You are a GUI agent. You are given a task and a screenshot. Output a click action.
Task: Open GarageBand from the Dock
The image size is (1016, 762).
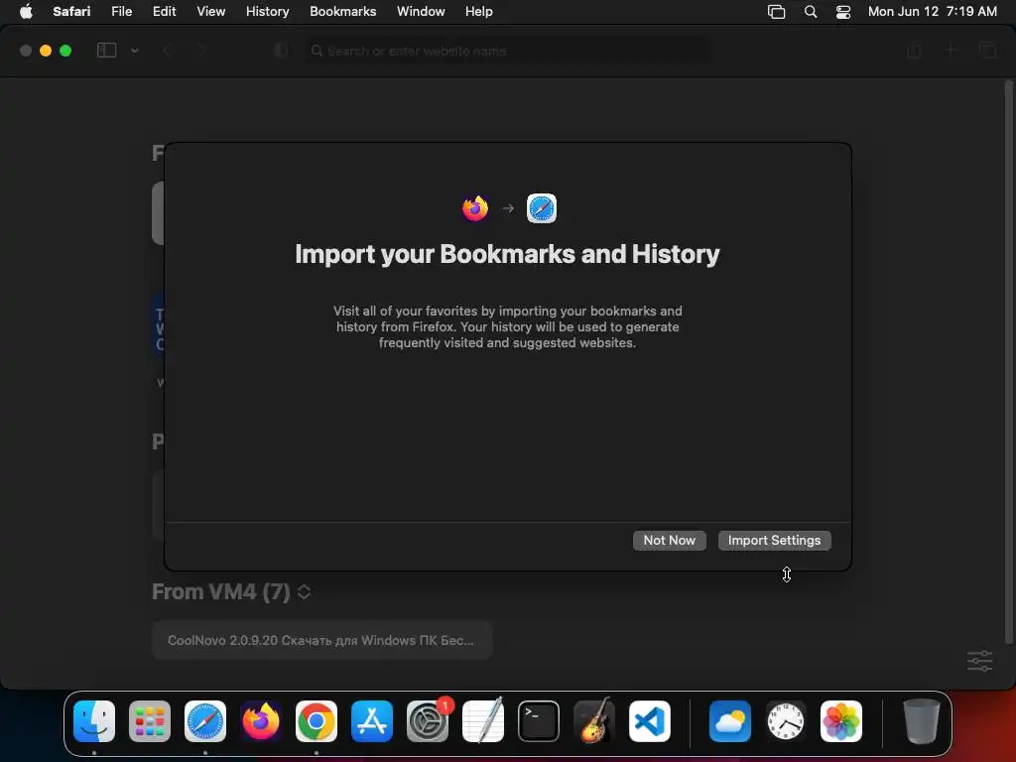(x=594, y=721)
